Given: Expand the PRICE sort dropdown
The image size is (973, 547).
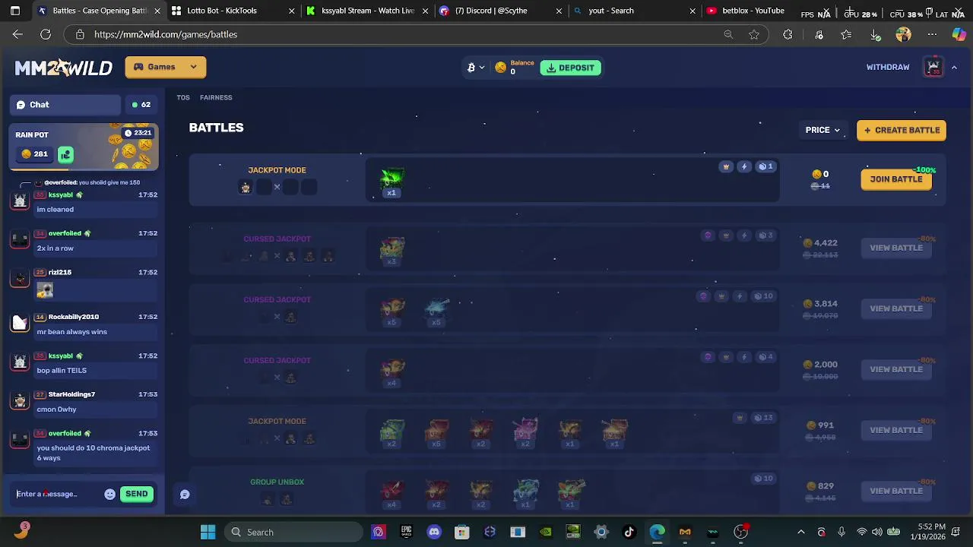Looking at the screenshot, I should click(823, 130).
